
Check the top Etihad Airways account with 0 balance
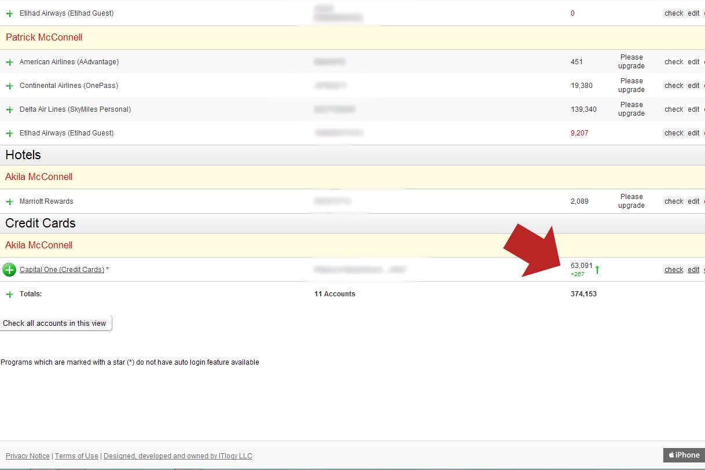pyautogui.click(x=674, y=13)
